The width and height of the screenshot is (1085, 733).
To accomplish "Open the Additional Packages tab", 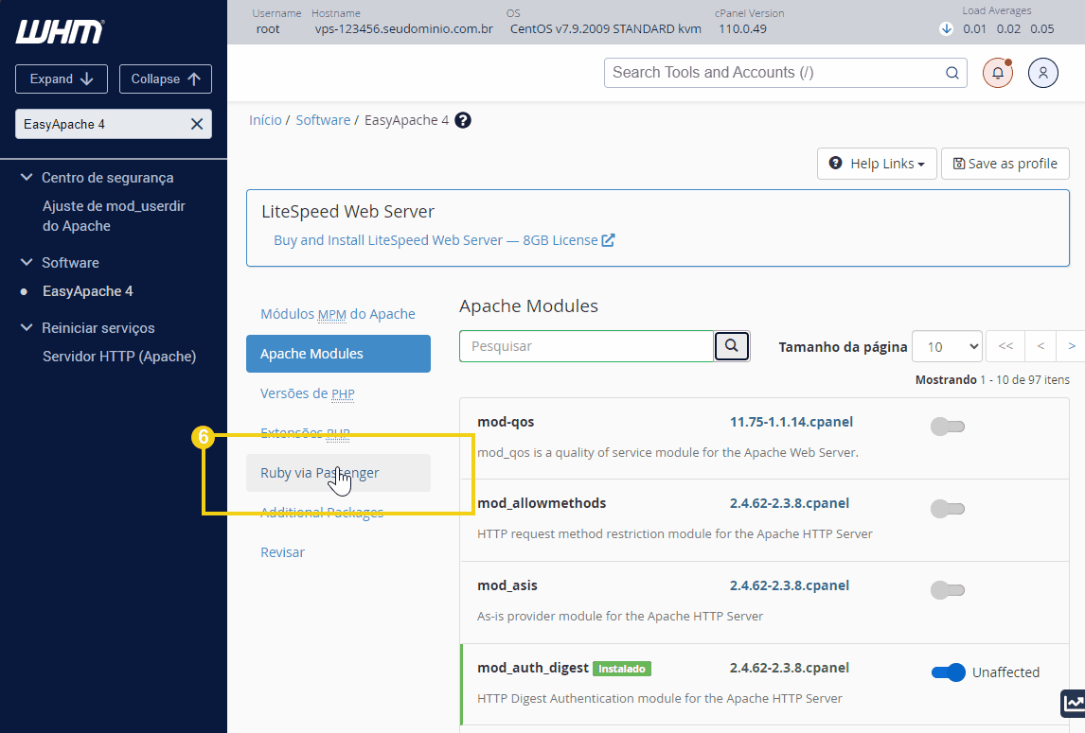I will click(322, 513).
